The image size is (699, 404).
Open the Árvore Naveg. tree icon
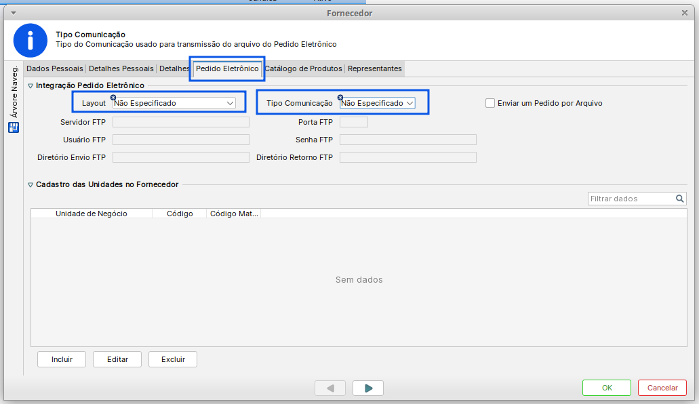coord(14,128)
